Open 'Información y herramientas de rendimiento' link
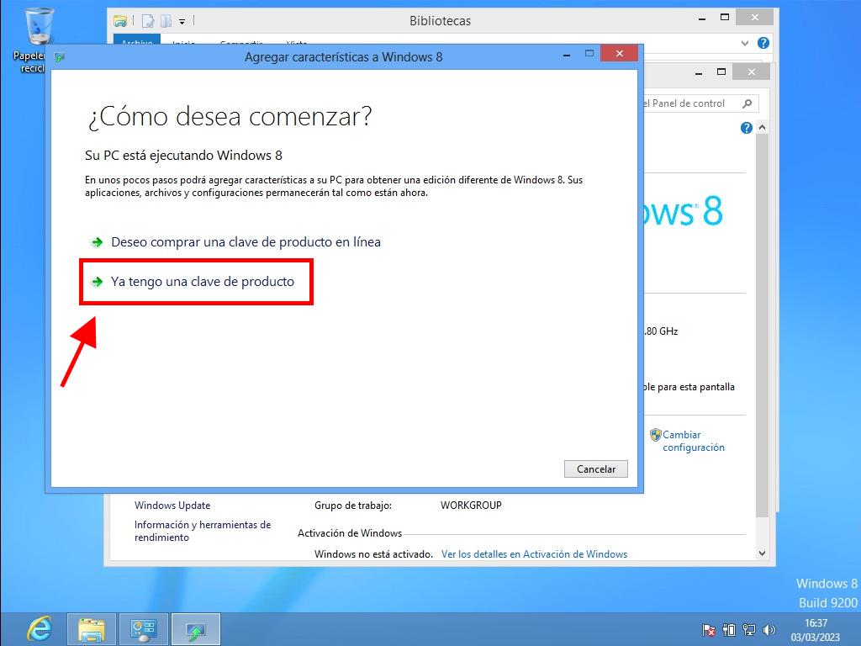Image resolution: width=861 pixels, height=646 pixels. (x=203, y=532)
